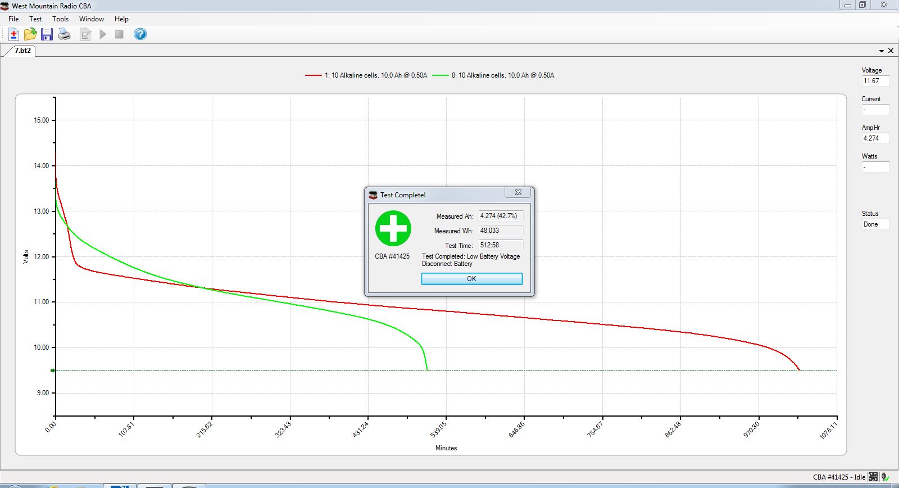Viewport: 899px width, 488px height.
Task: Click the AmpHr value field 4.274
Action: pos(875,138)
